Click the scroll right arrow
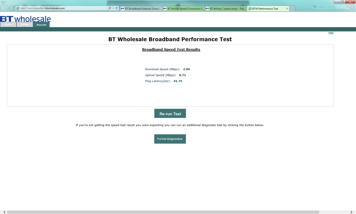The image size is (356, 214). coord(351,212)
